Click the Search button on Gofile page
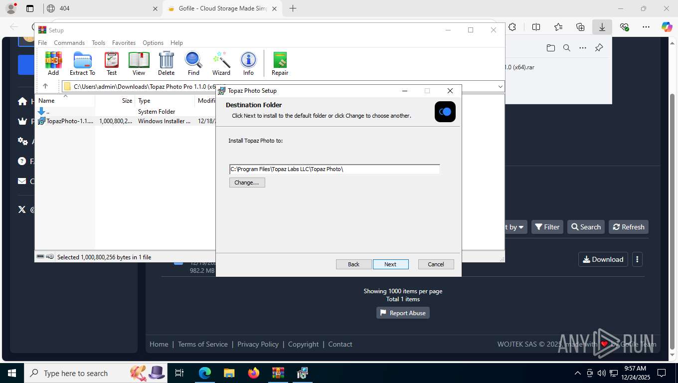 [x=586, y=227]
